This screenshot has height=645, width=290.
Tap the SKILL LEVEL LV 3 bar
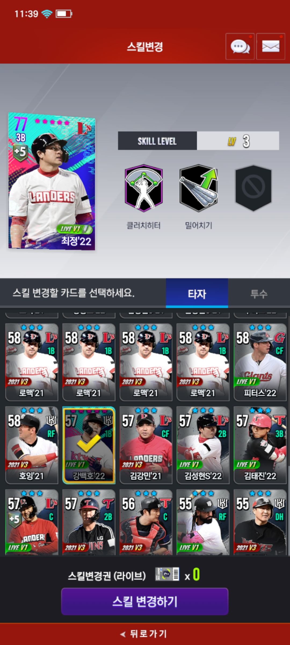point(198,141)
